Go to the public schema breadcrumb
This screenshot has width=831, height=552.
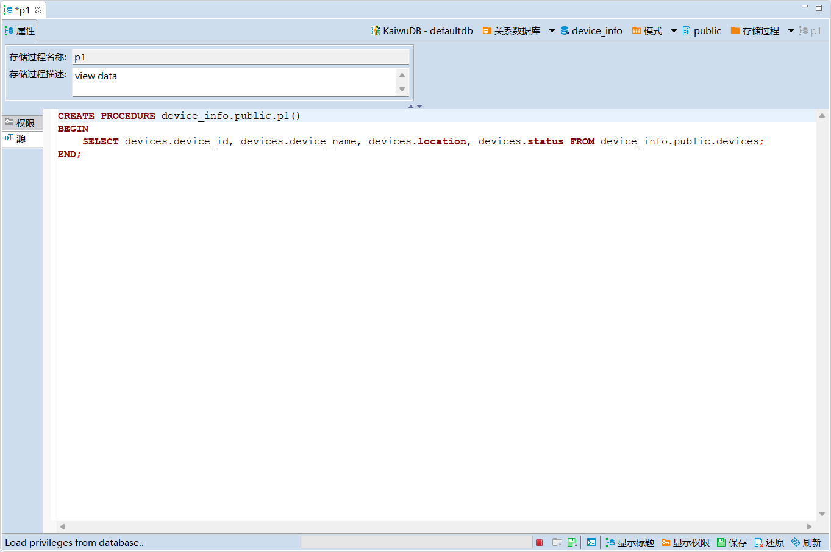(702, 30)
